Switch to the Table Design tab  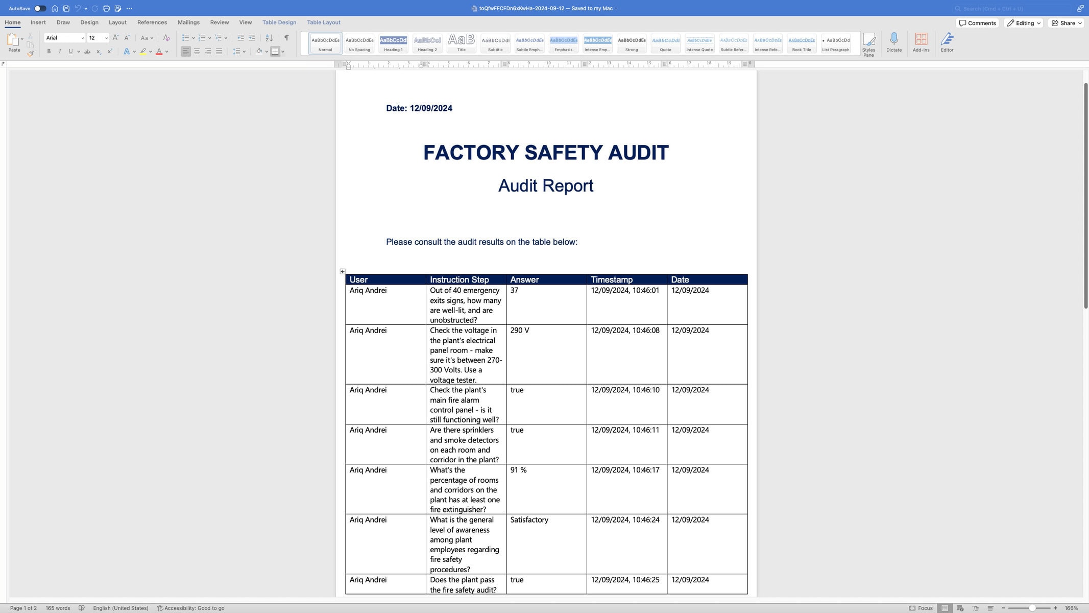pos(279,22)
